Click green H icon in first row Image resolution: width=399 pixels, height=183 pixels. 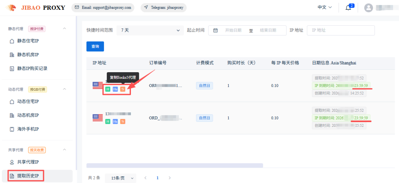click(x=108, y=89)
